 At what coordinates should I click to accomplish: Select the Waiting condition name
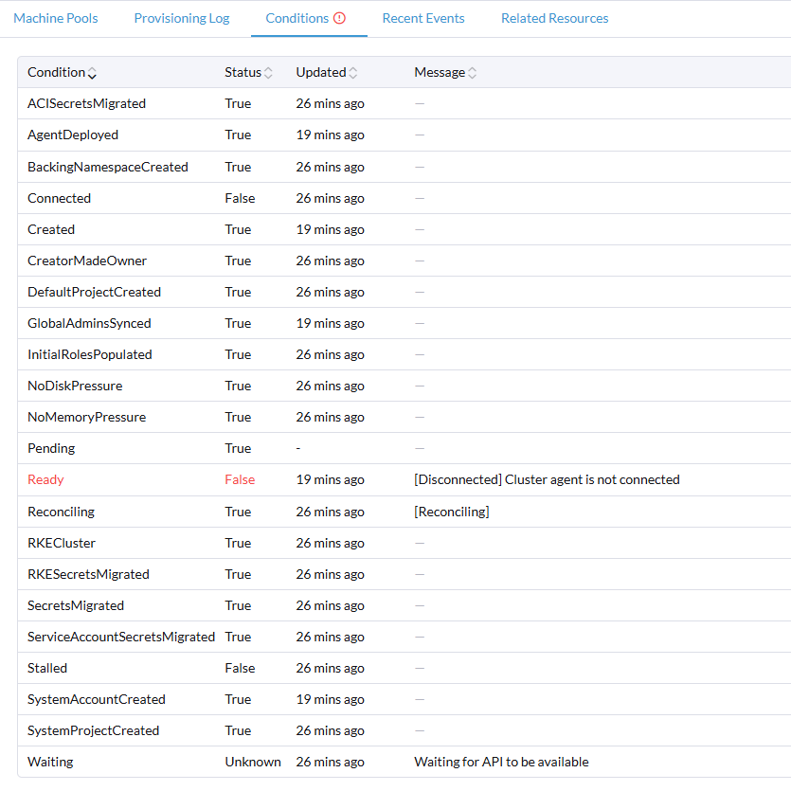[x=50, y=763]
